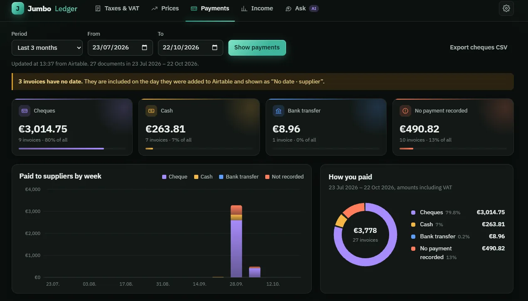The width and height of the screenshot is (528, 301).
Task: Click the '7 invoices · 7% of all' text
Action: (x=168, y=140)
